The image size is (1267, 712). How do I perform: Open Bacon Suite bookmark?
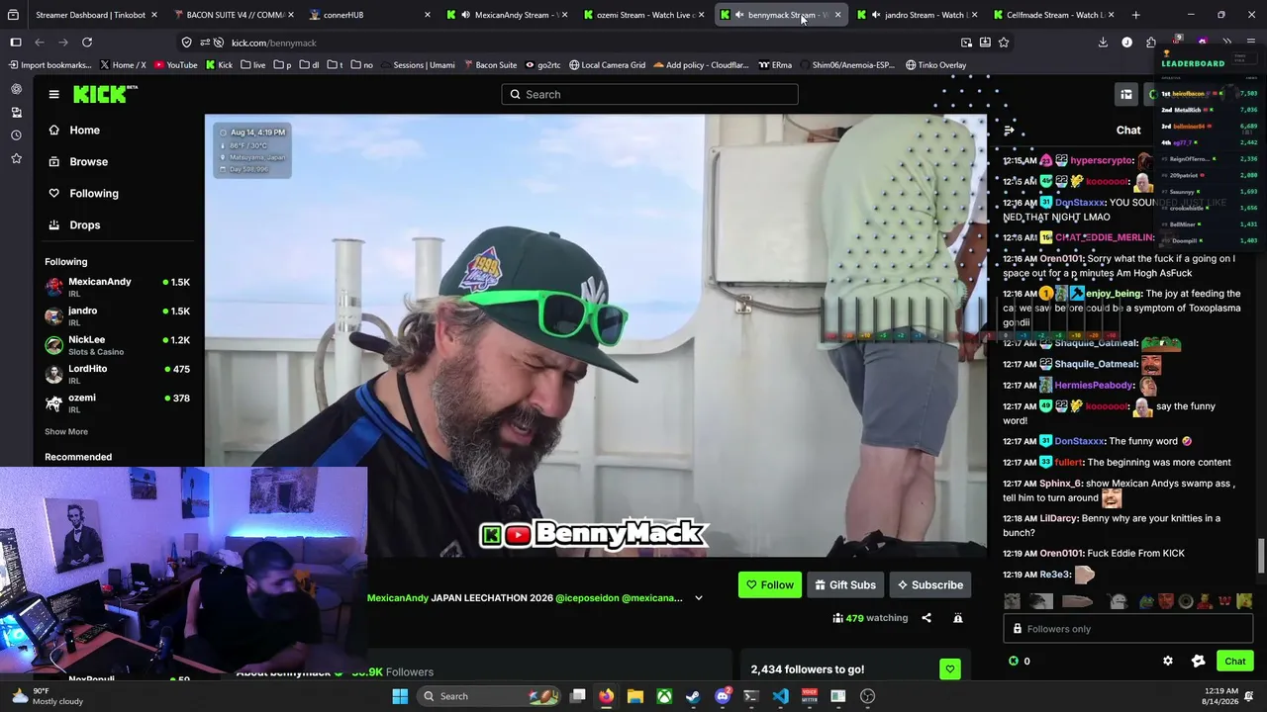489,65
